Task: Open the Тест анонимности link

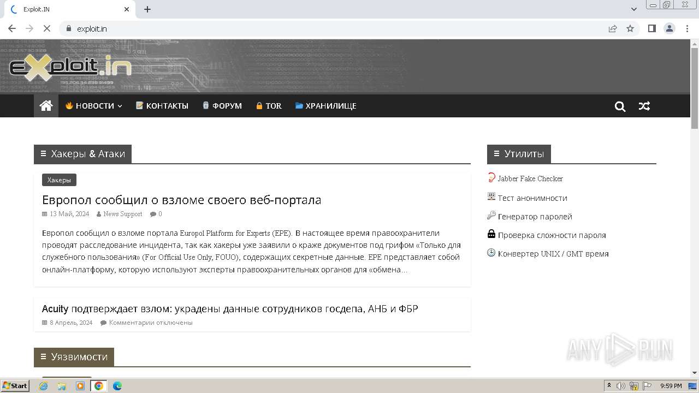Action: point(532,198)
